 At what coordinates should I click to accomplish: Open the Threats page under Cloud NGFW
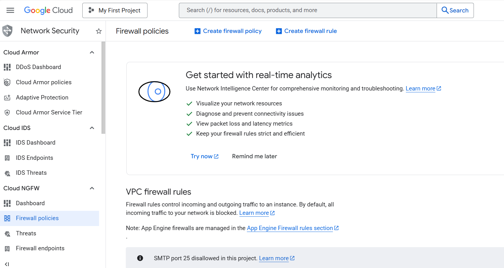[26, 233]
